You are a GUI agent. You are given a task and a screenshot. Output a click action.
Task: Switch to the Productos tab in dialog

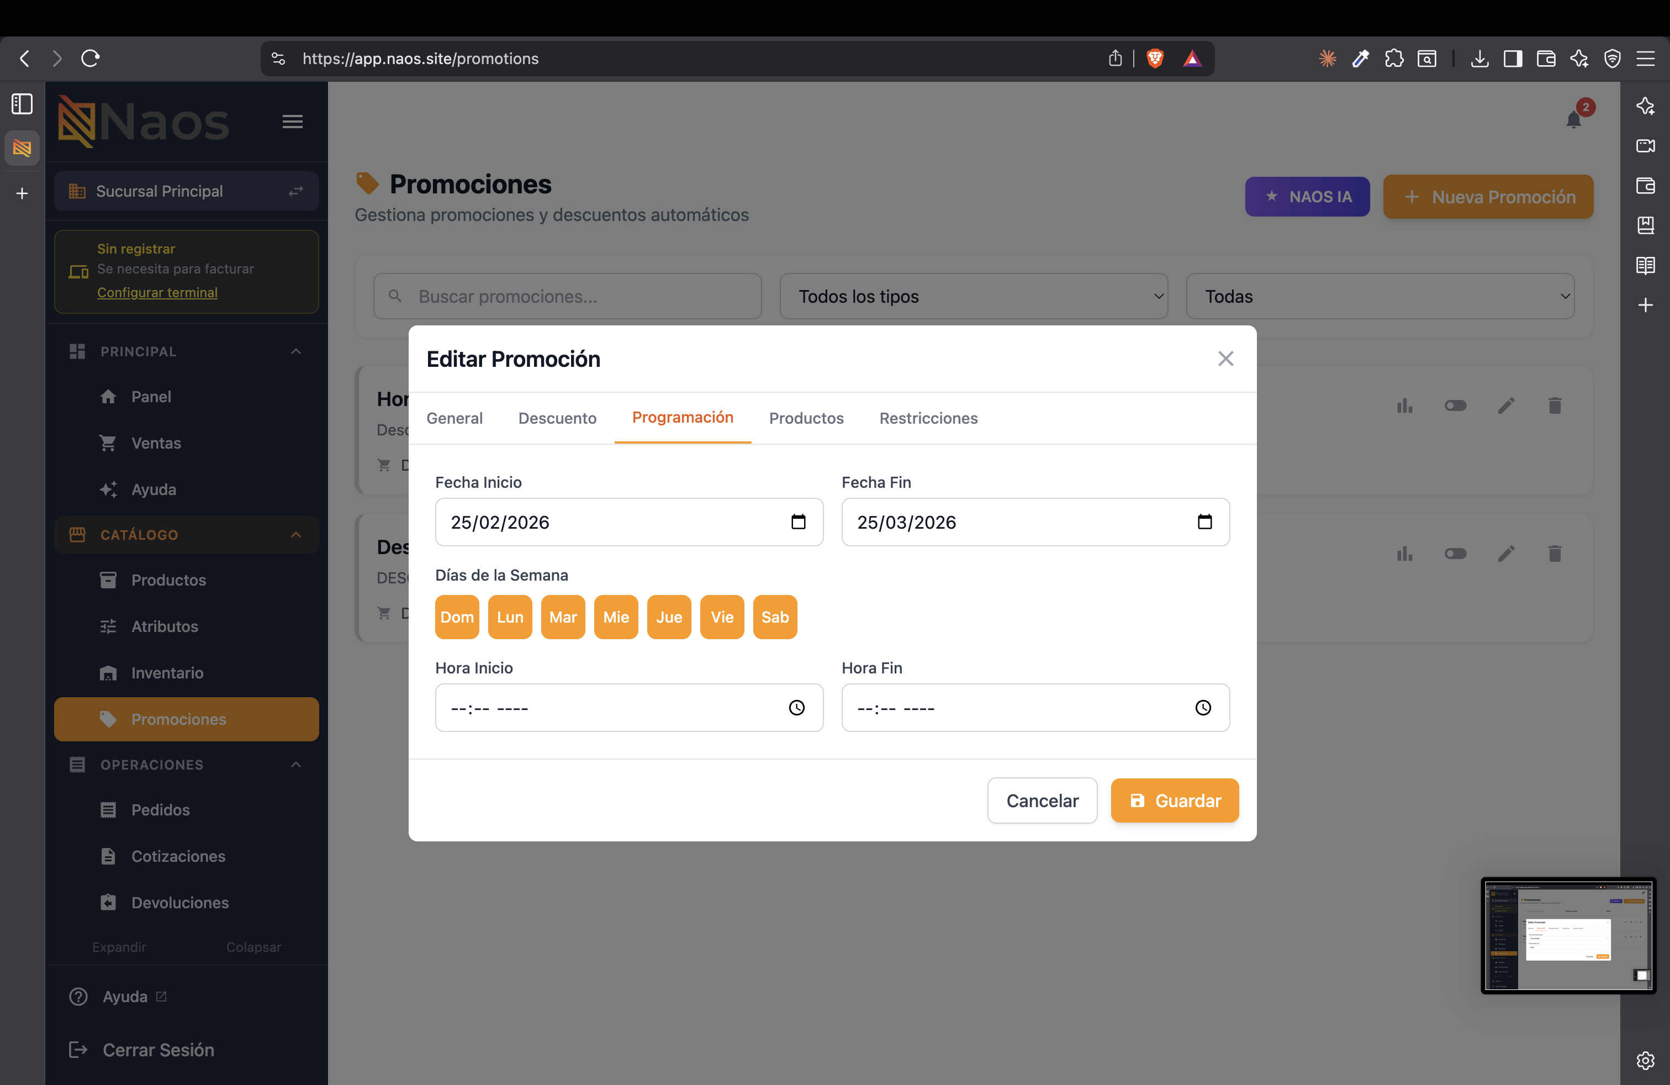806,418
